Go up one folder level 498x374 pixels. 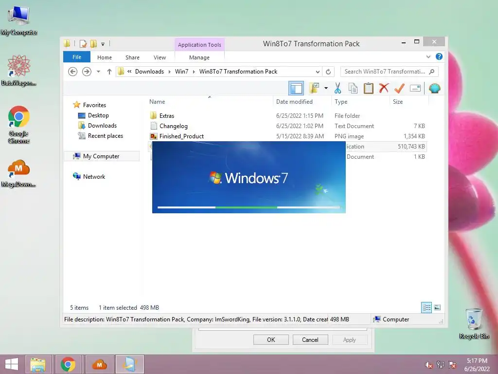click(109, 72)
